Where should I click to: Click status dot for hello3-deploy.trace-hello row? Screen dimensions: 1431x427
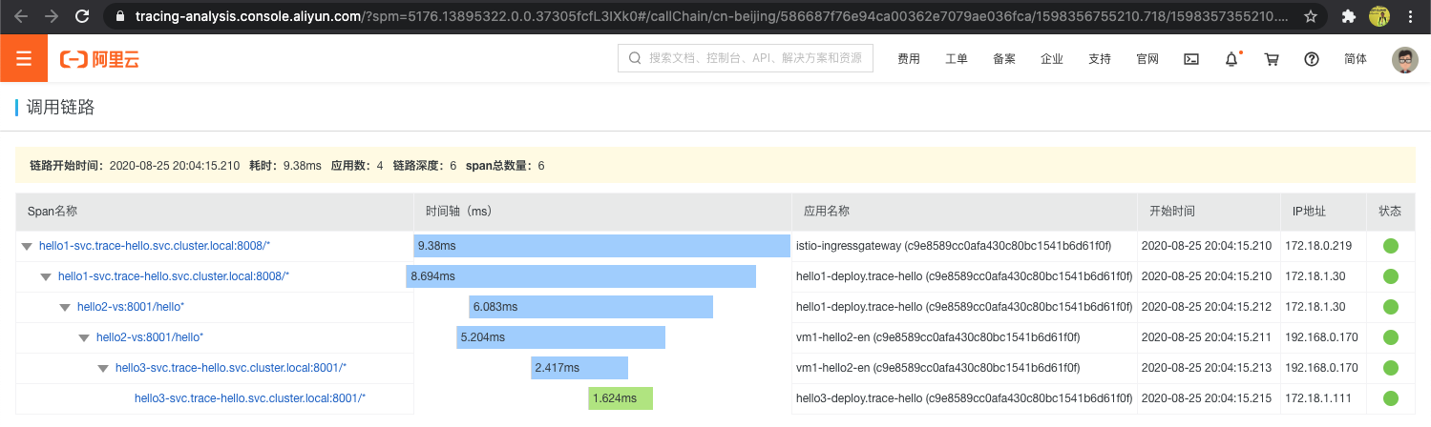pos(1390,398)
